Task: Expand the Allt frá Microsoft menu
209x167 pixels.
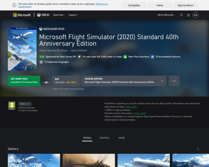Action: 166,15
